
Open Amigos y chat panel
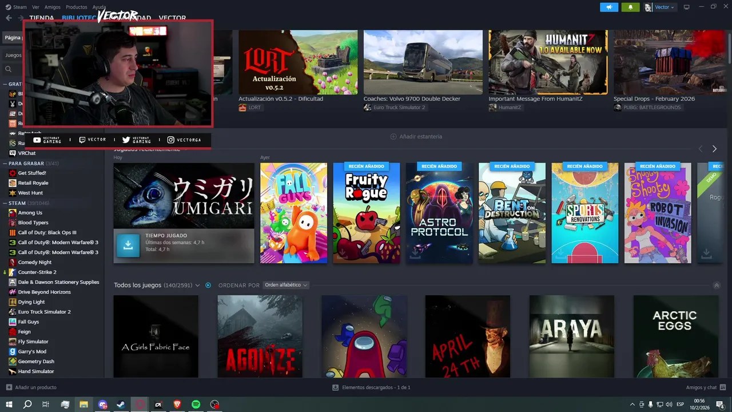click(706, 387)
